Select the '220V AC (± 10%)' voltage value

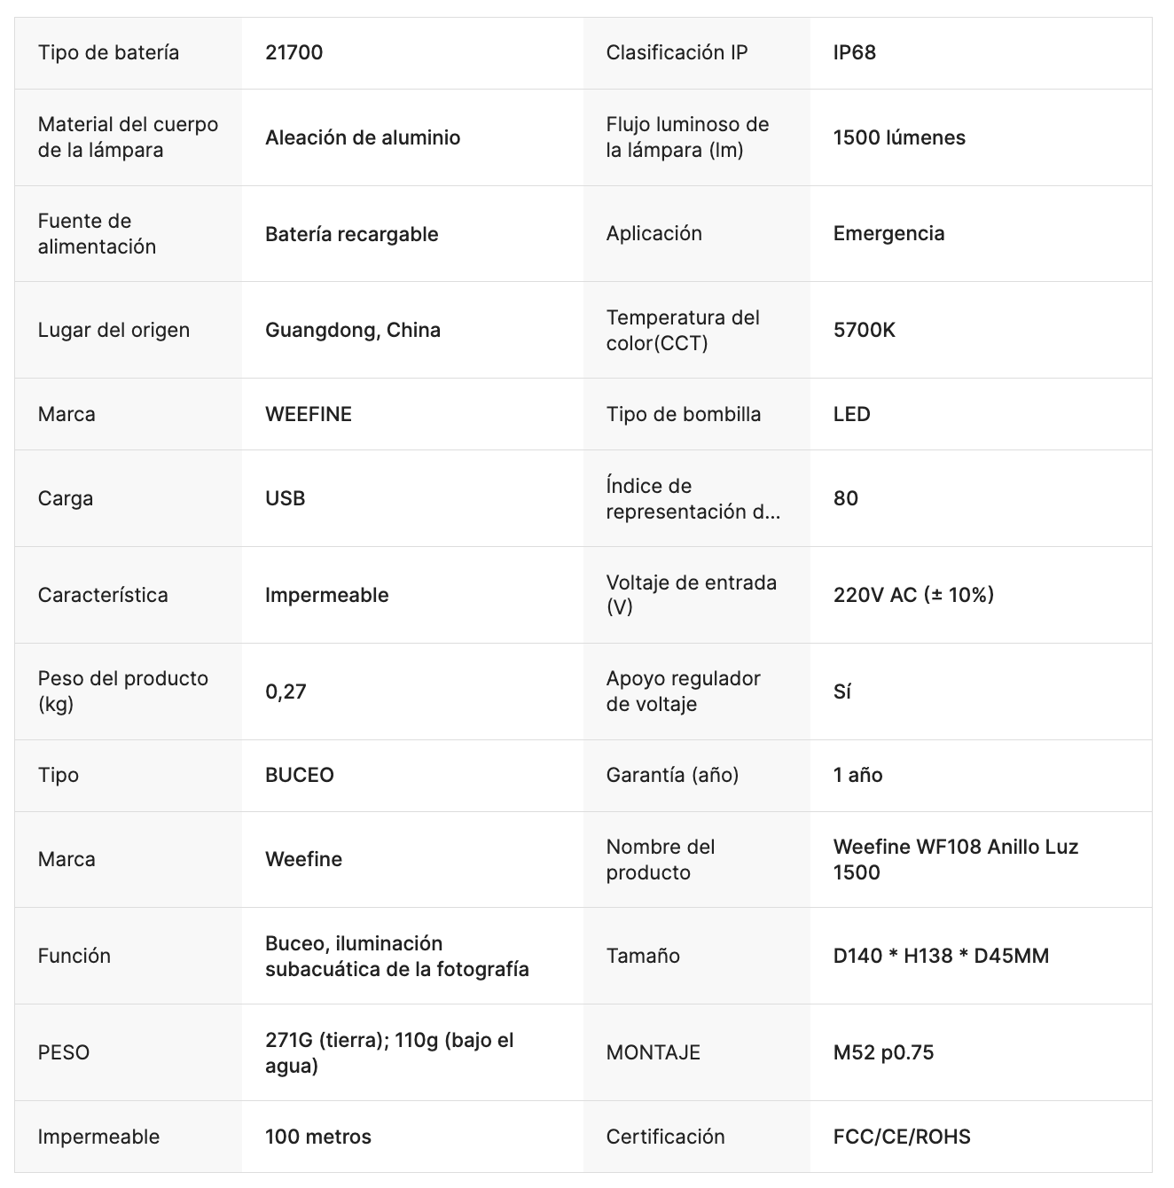click(913, 595)
